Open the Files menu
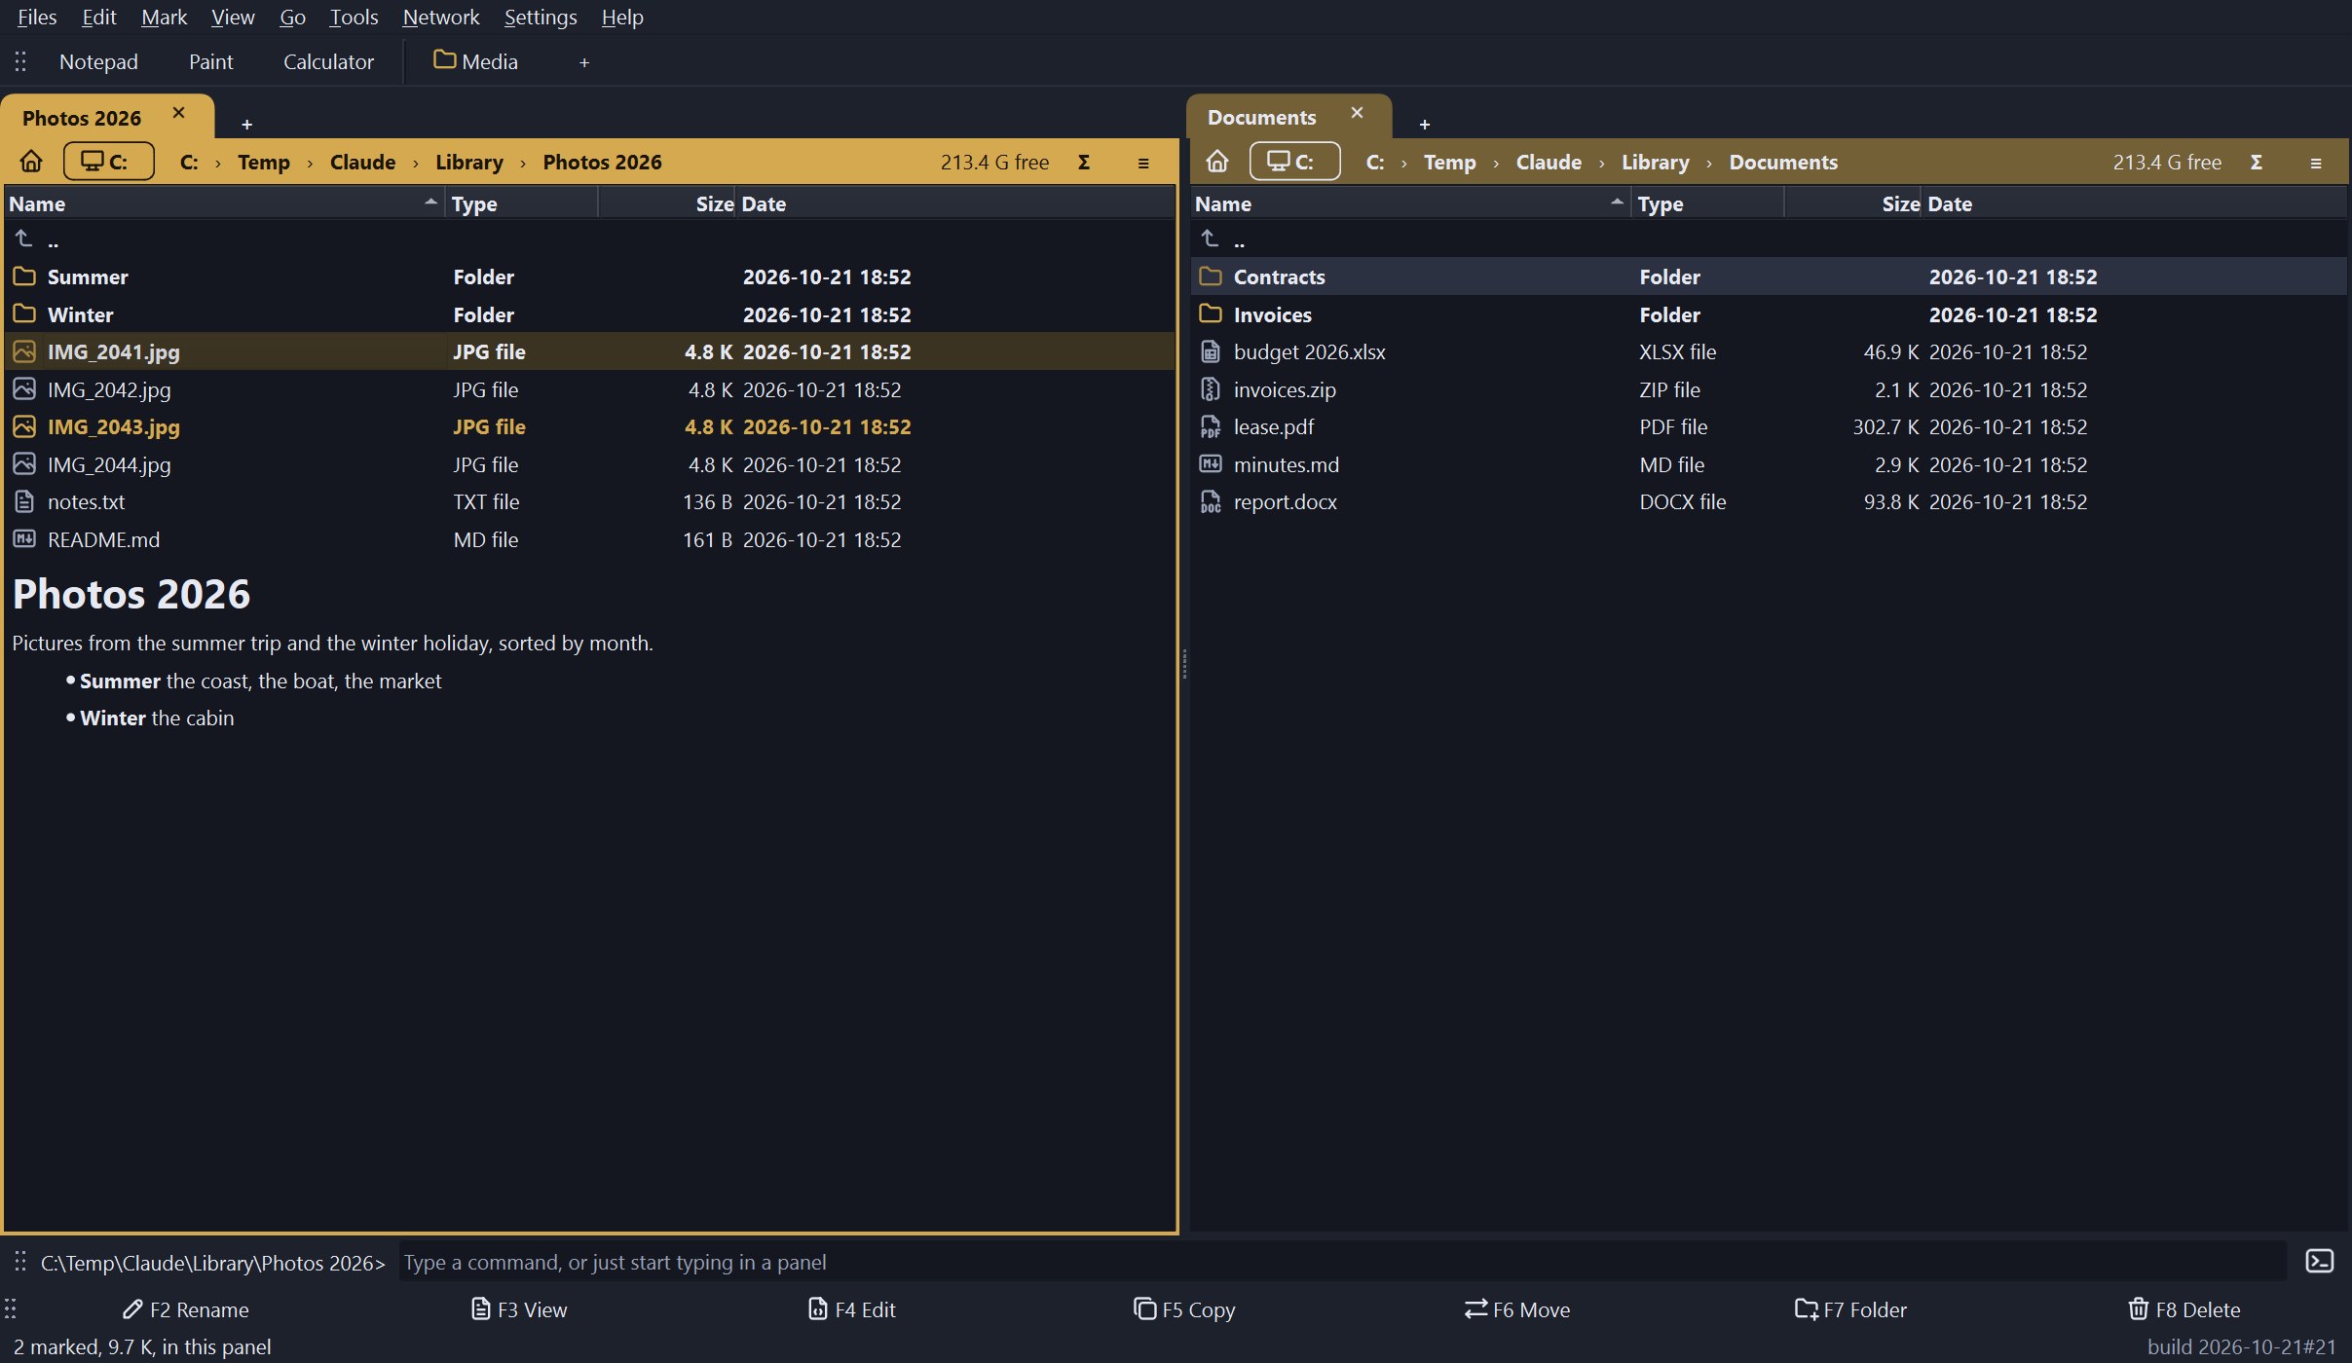Screen dimensions: 2352x1363 [37, 17]
